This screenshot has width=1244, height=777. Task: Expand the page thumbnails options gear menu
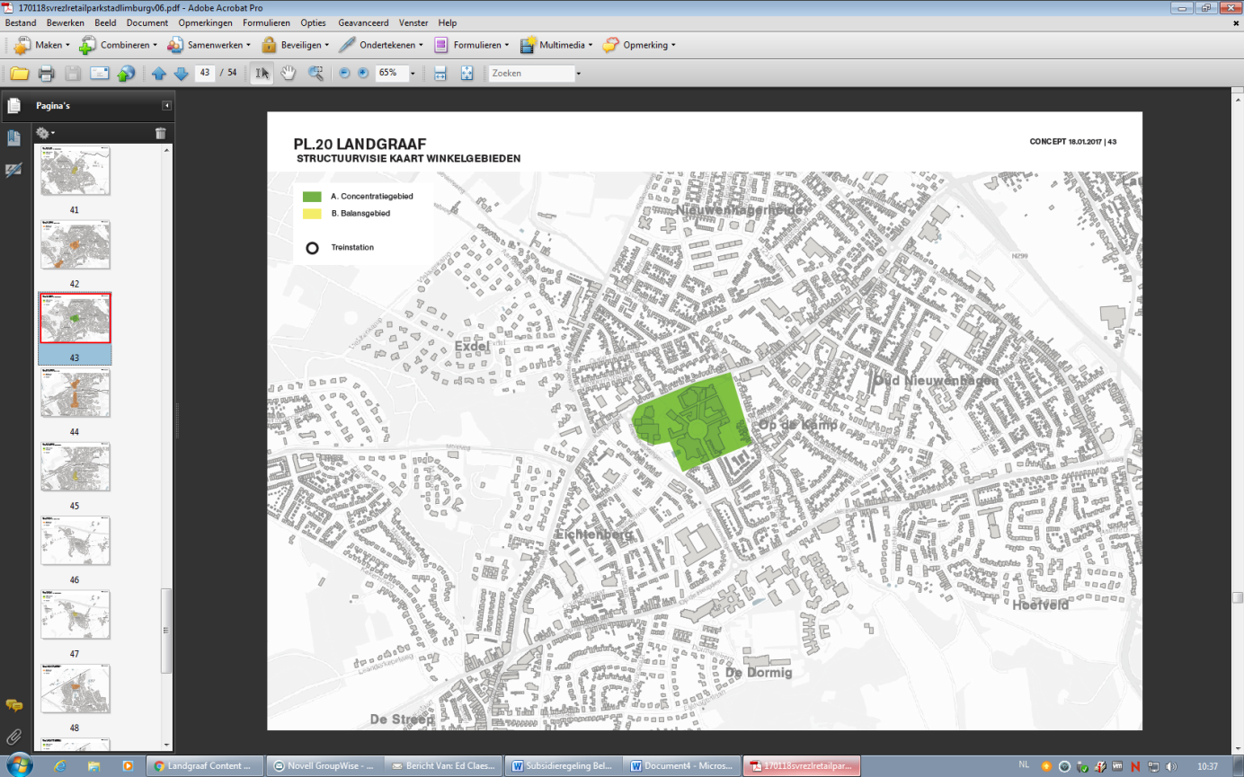pos(44,133)
